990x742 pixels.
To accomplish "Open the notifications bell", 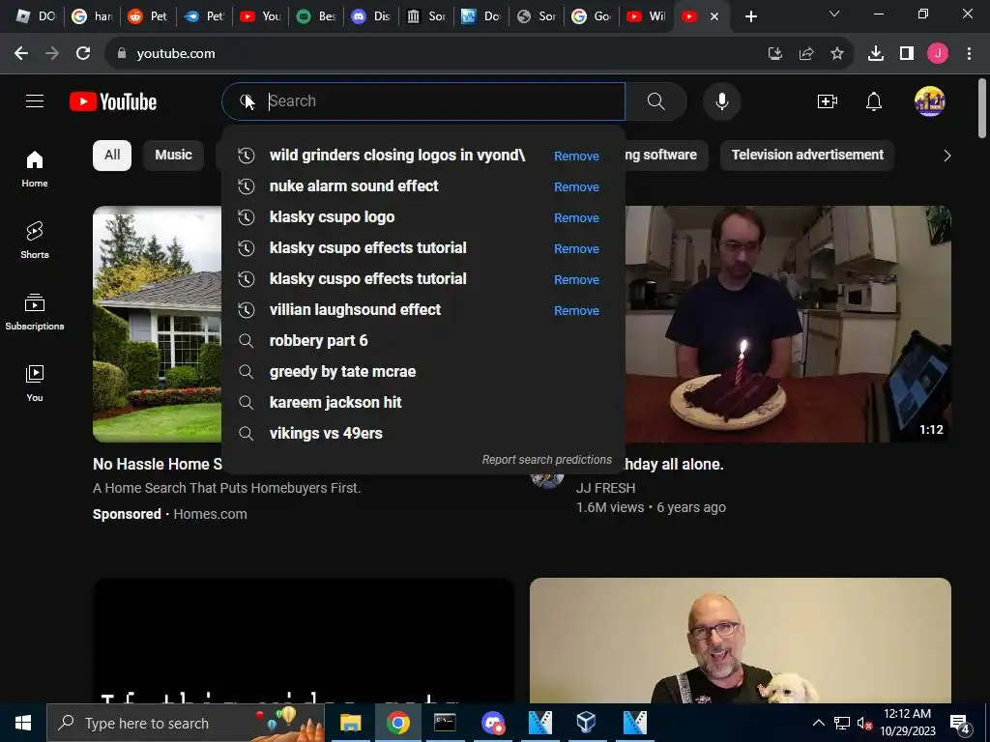I will point(874,100).
